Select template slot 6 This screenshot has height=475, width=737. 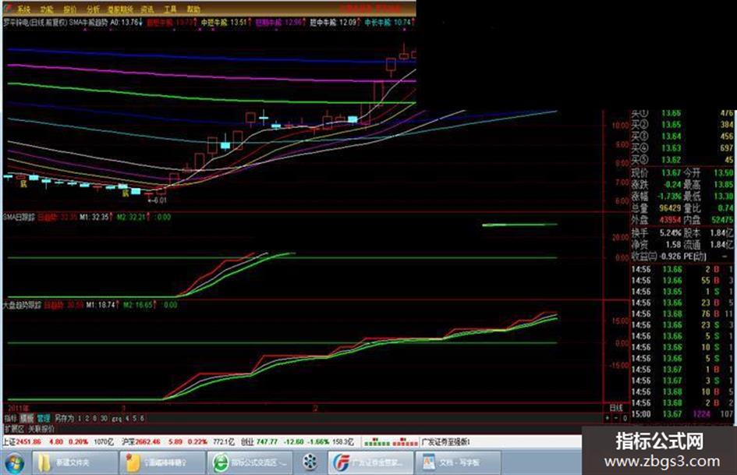tap(142, 418)
